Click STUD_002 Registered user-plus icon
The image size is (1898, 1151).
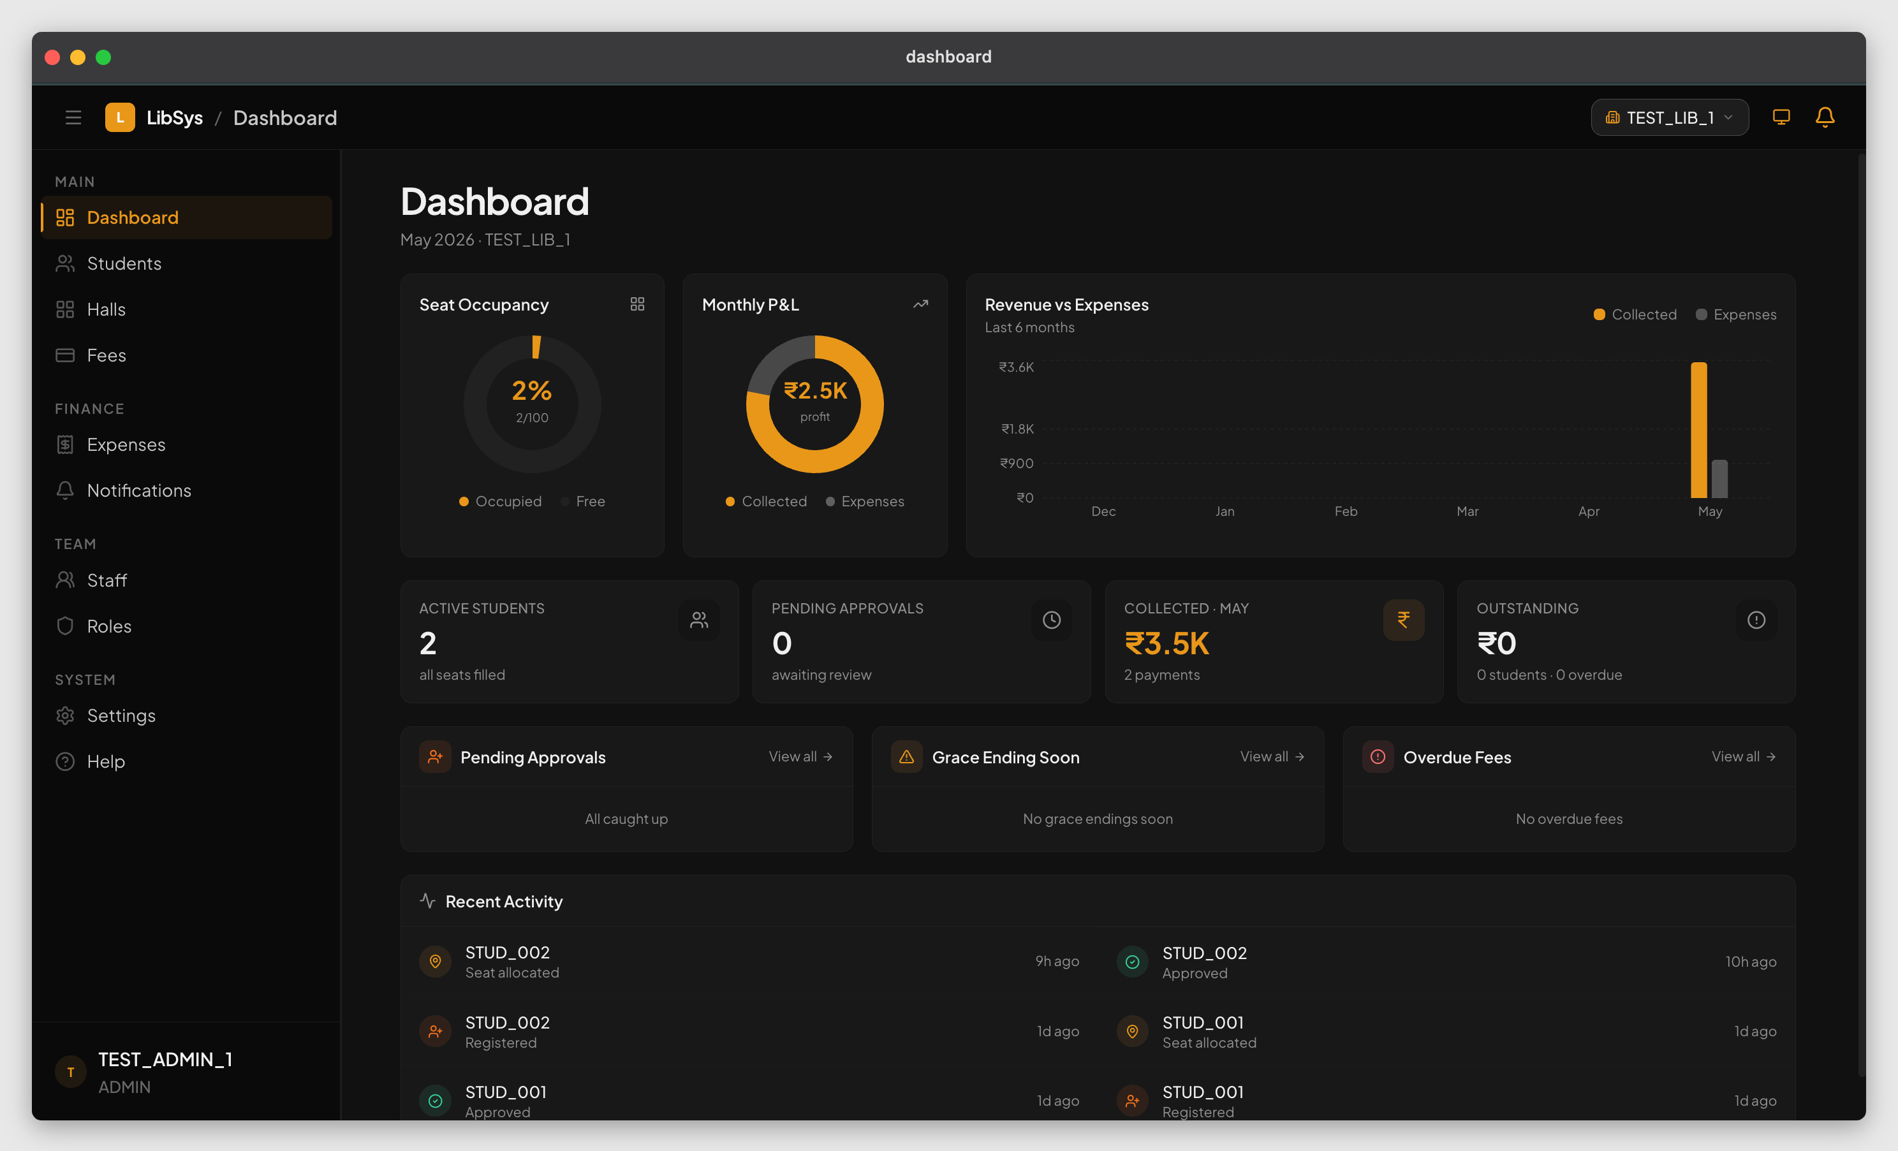pyautogui.click(x=435, y=1031)
